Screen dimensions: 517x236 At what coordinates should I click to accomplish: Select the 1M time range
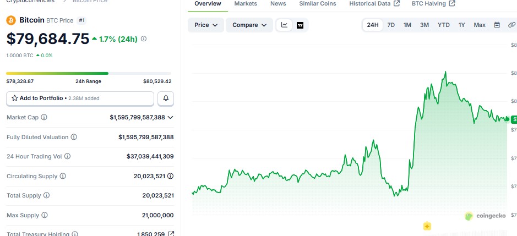click(x=407, y=25)
